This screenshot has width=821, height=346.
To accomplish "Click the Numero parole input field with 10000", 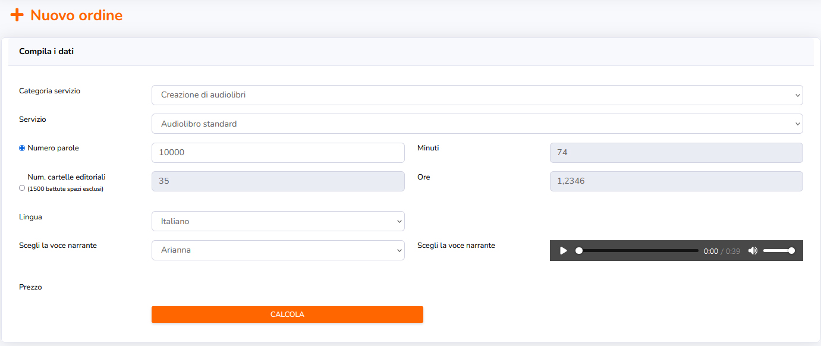I will point(278,152).
